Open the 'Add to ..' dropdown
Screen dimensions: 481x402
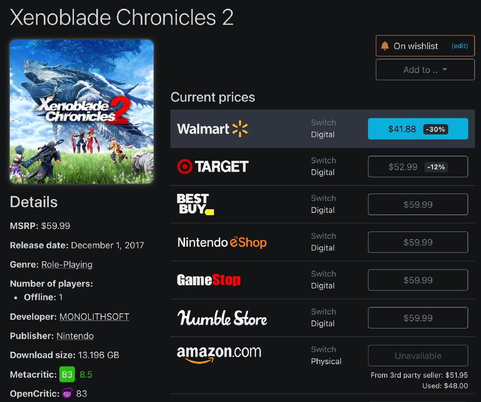point(425,70)
